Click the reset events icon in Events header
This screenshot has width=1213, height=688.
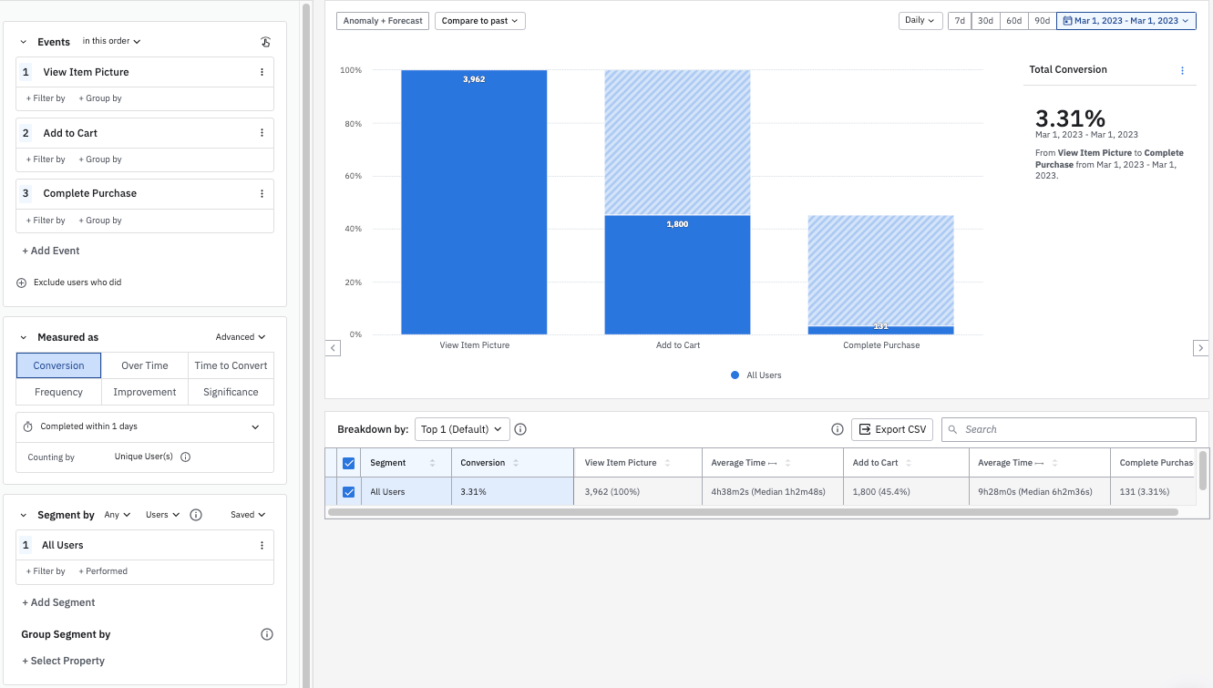pos(265,42)
